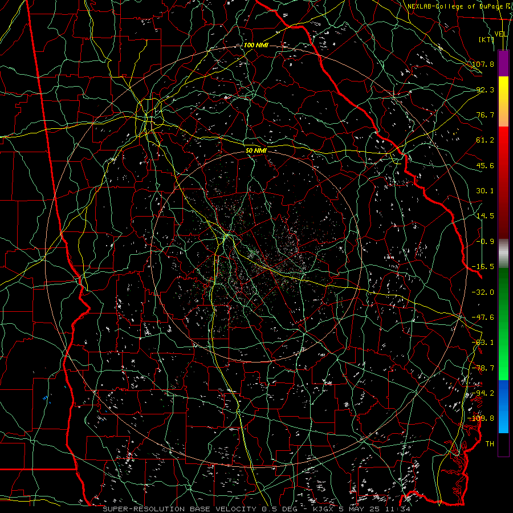
Task: Click the 100 NMI range ring label
Action: pyautogui.click(x=256, y=45)
